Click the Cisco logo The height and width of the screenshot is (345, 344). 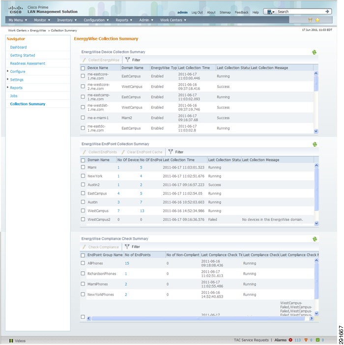pos(16,10)
